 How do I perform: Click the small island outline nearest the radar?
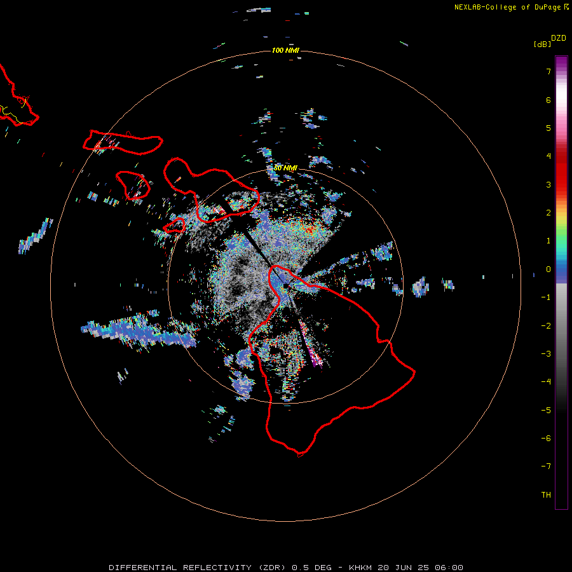click(174, 226)
